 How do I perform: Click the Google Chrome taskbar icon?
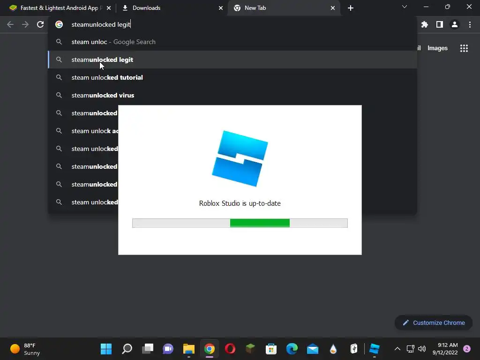click(210, 349)
